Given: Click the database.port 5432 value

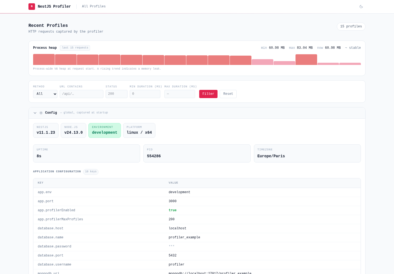Looking at the screenshot, I should [173, 256].
